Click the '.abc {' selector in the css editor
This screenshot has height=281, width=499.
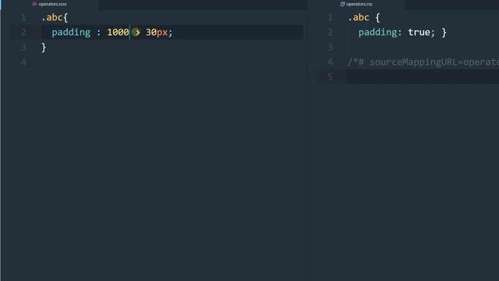364,17
